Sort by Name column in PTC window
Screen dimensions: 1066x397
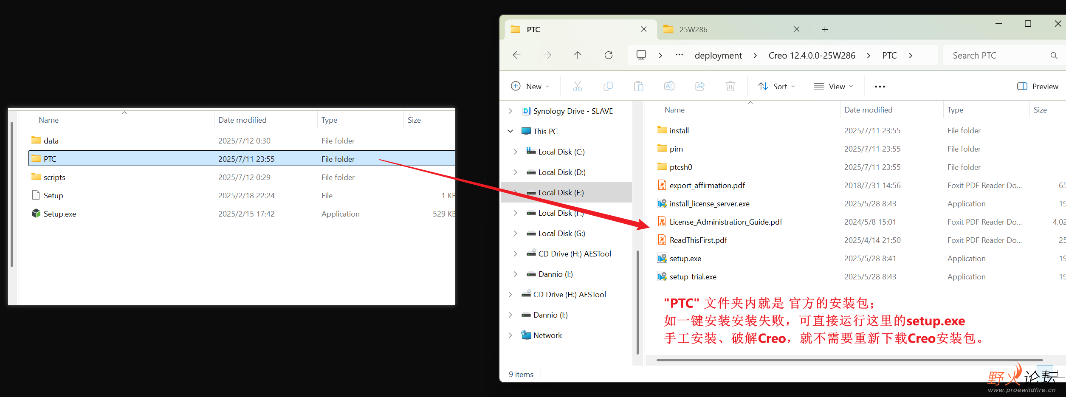coord(674,110)
